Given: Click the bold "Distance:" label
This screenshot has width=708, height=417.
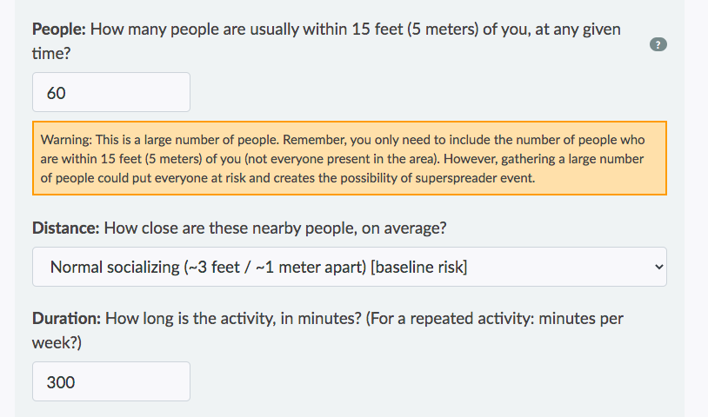Looking at the screenshot, I should coord(66,228).
